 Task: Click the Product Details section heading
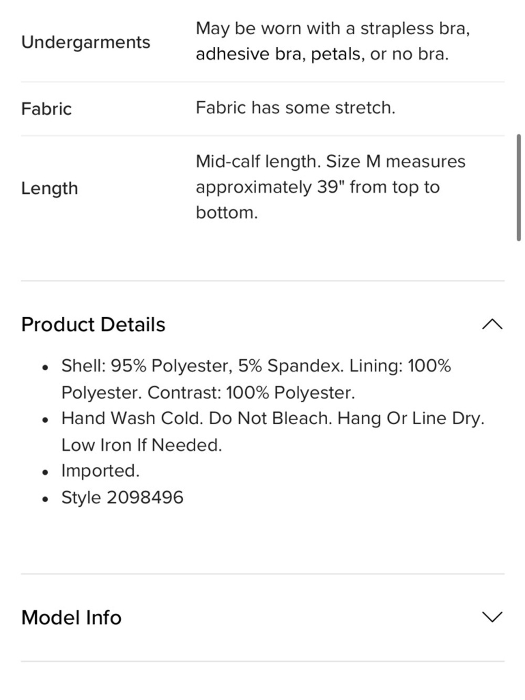[93, 325]
